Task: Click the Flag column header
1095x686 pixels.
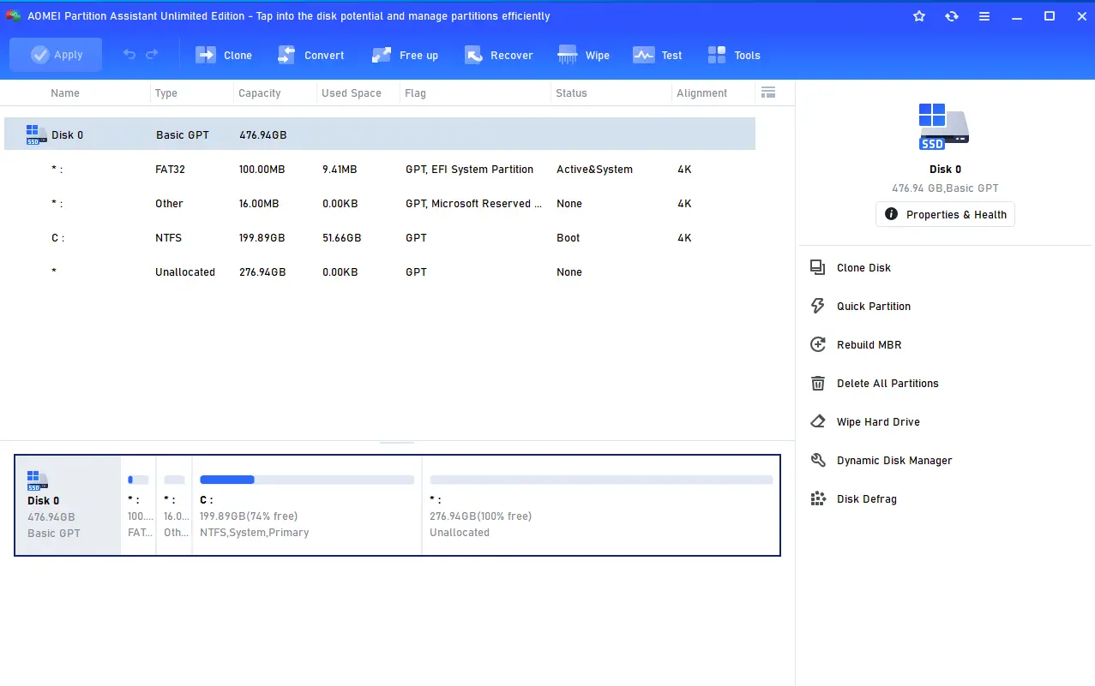Action: 416,93
